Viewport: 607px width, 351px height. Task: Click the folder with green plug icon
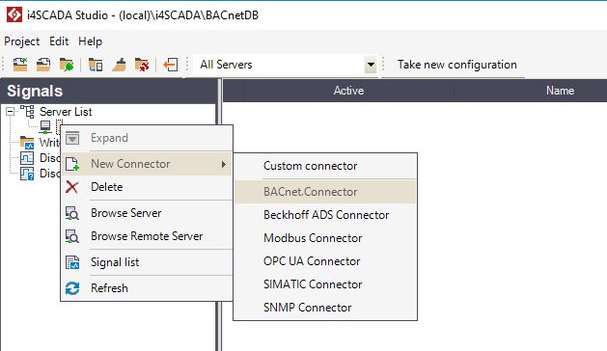click(67, 65)
